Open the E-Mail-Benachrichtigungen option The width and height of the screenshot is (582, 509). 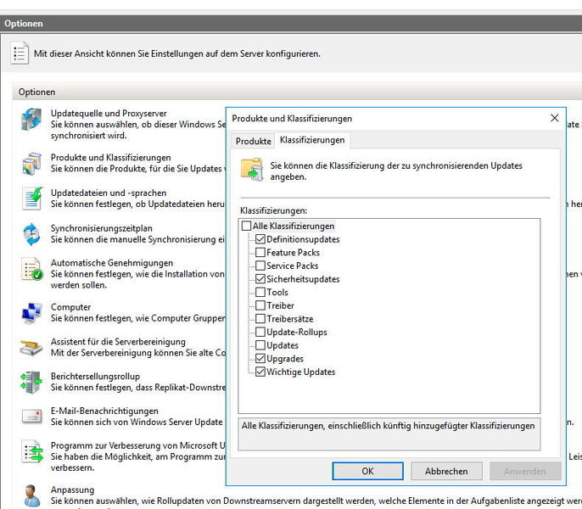click(104, 411)
